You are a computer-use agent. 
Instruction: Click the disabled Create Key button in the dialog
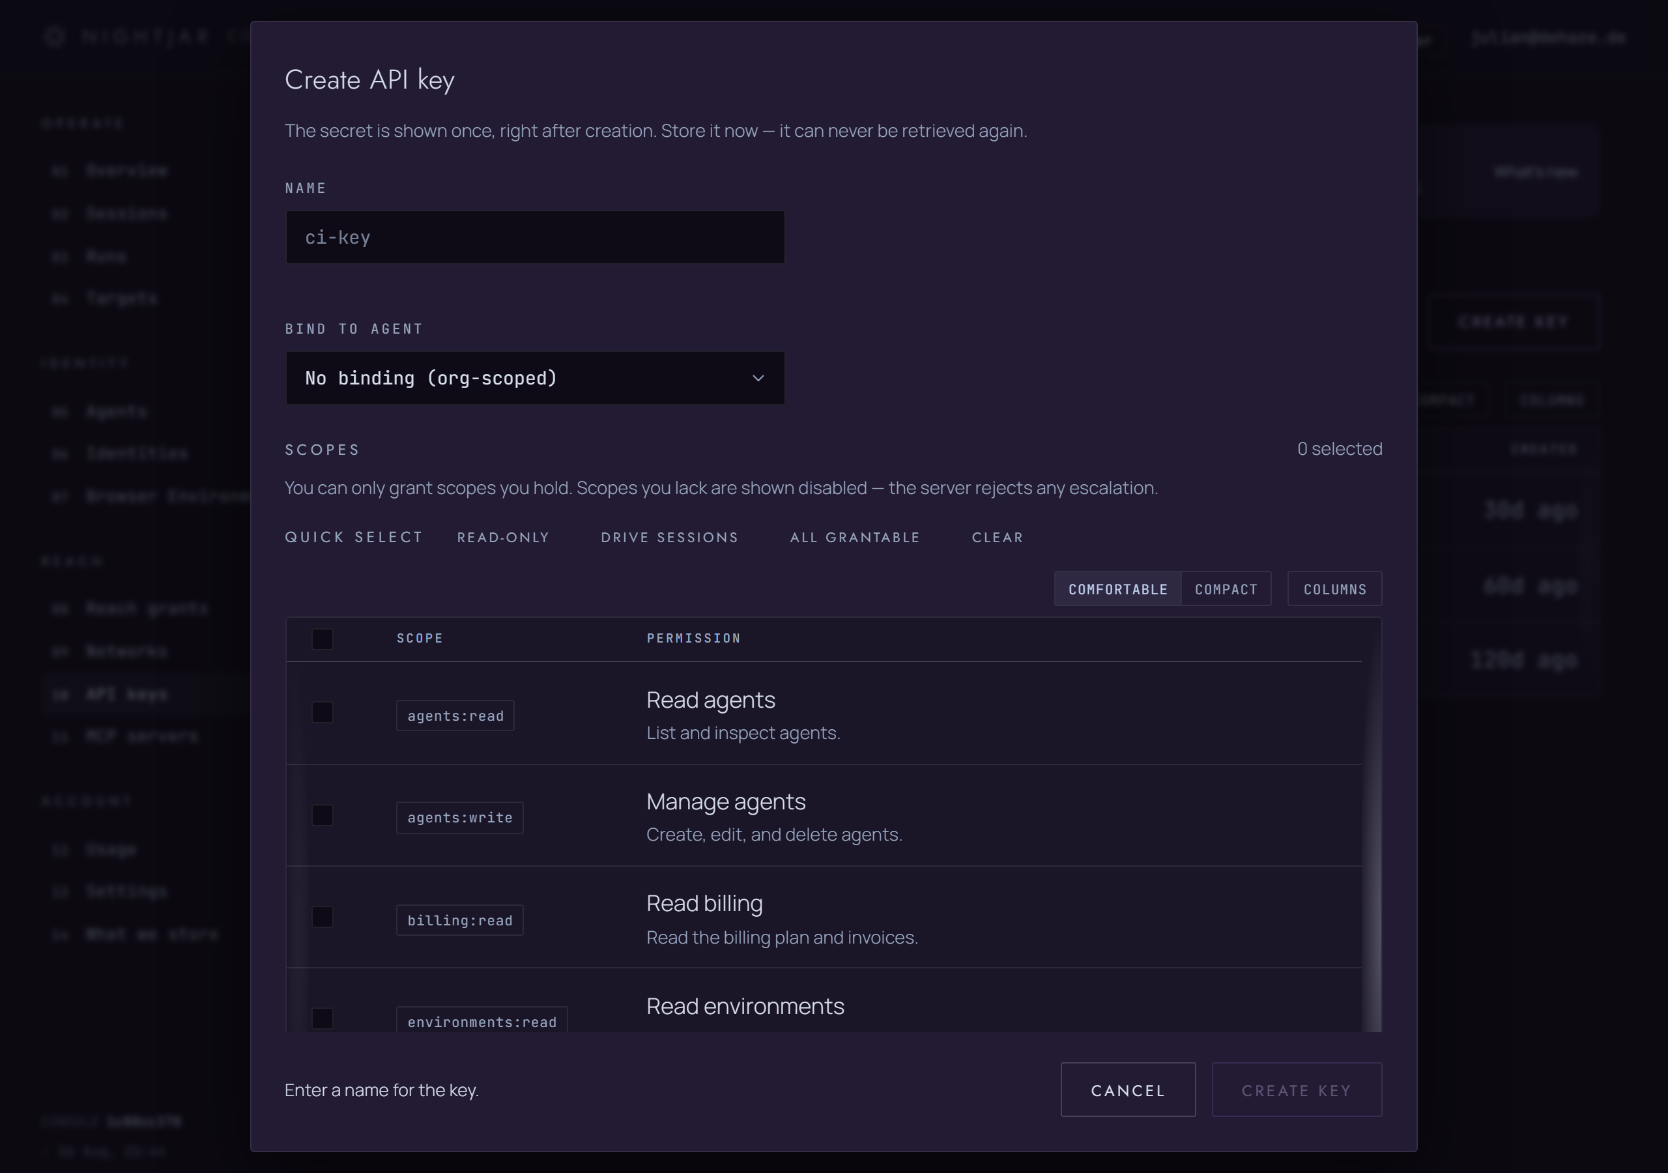(1296, 1090)
